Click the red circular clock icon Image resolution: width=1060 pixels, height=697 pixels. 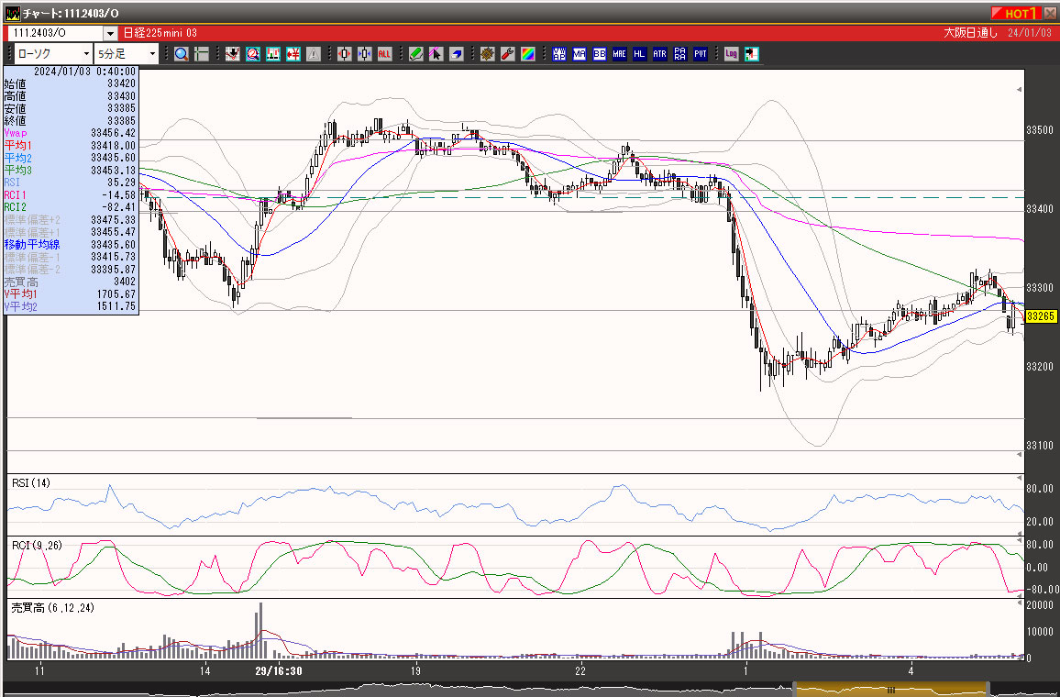click(x=253, y=54)
